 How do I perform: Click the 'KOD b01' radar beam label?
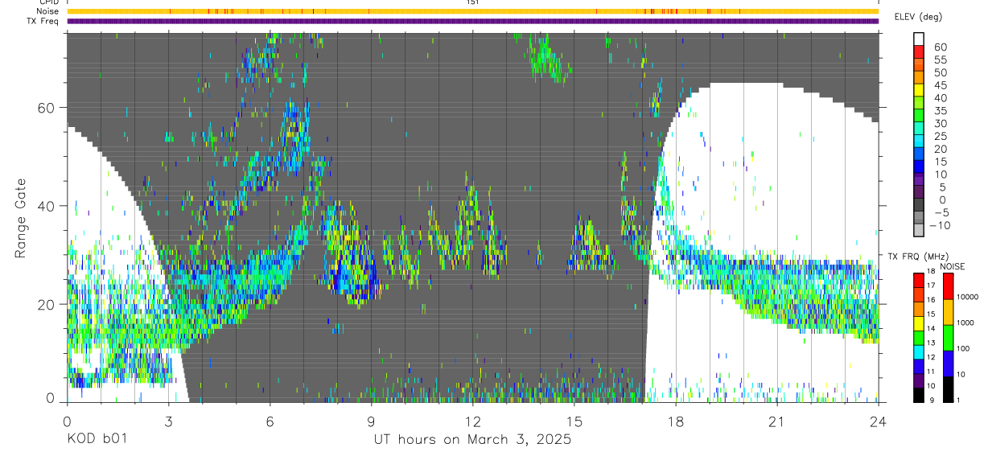(x=96, y=439)
